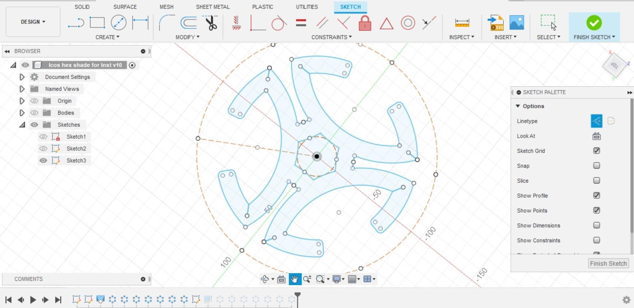
Task: Open the MODIFY dropdown menu
Action: (187, 37)
